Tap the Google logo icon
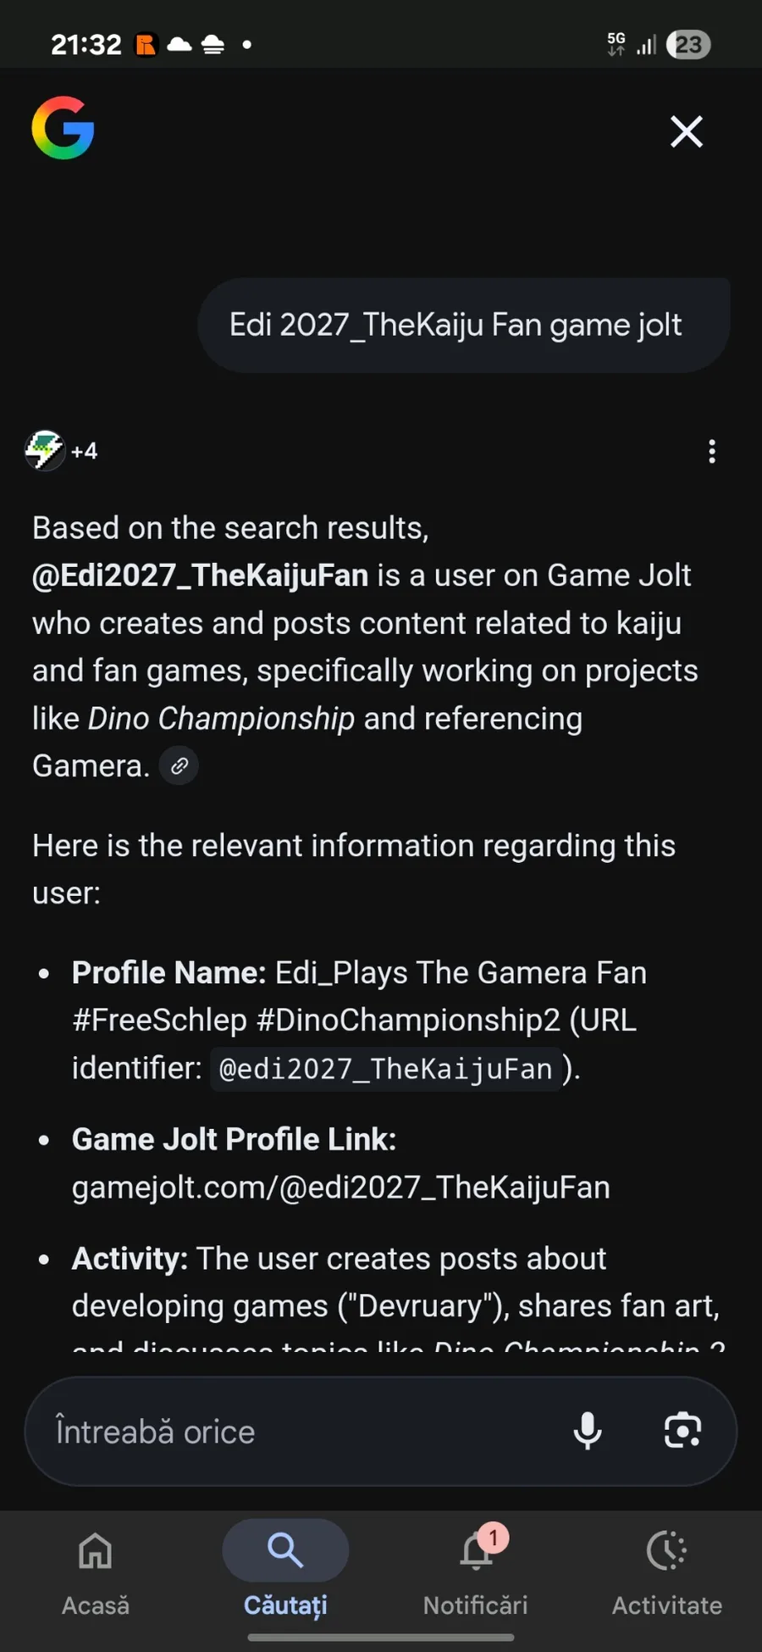Image resolution: width=762 pixels, height=1652 pixels. tap(63, 128)
